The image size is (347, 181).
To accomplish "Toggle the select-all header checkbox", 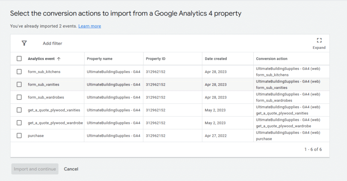I will point(19,59).
